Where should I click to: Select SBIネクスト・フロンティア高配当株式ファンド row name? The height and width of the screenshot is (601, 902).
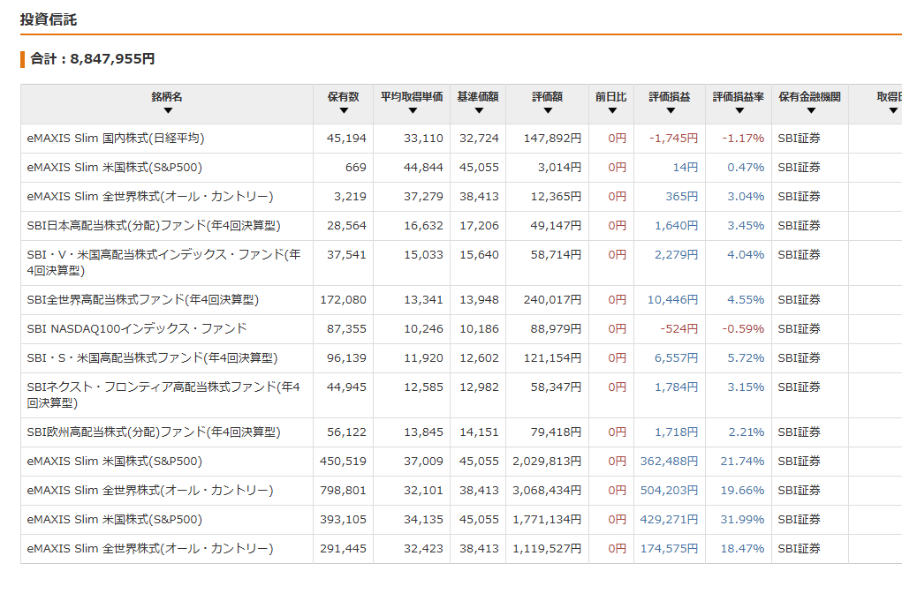click(163, 394)
